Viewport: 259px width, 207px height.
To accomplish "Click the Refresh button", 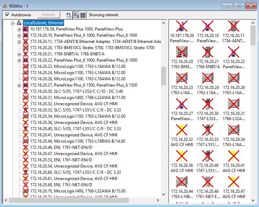I will 49,15.
